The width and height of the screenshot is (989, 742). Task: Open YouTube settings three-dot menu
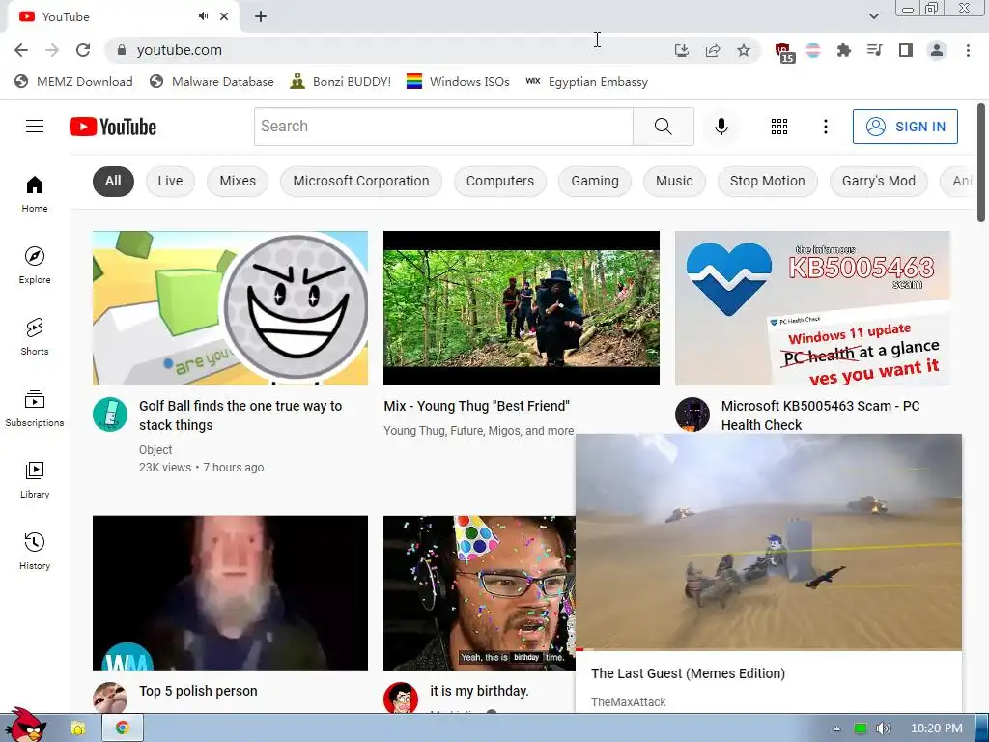(x=825, y=127)
